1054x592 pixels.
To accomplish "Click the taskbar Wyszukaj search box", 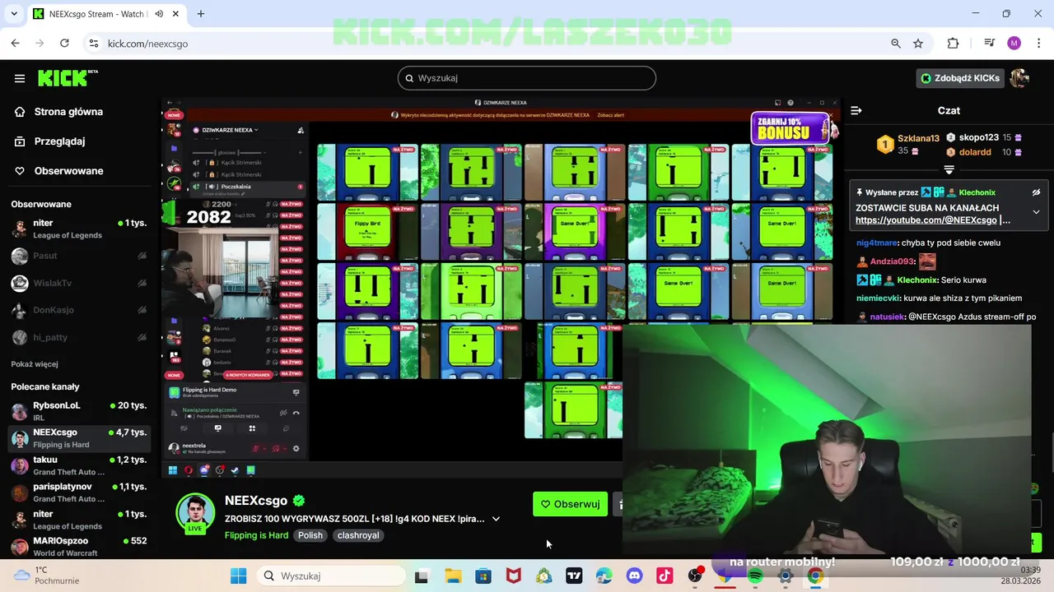I will 330,576.
